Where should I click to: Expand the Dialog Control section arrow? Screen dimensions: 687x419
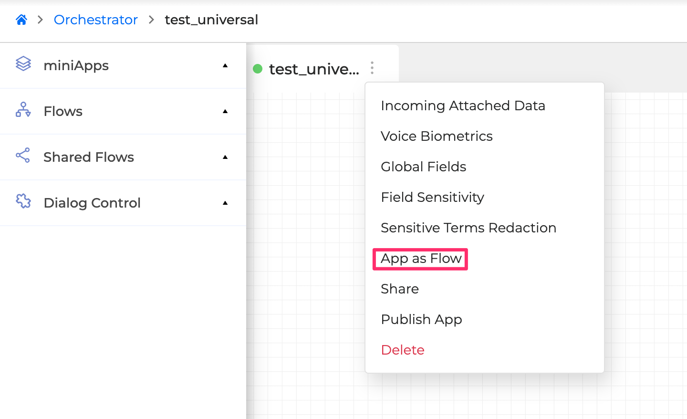tap(225, 203)
